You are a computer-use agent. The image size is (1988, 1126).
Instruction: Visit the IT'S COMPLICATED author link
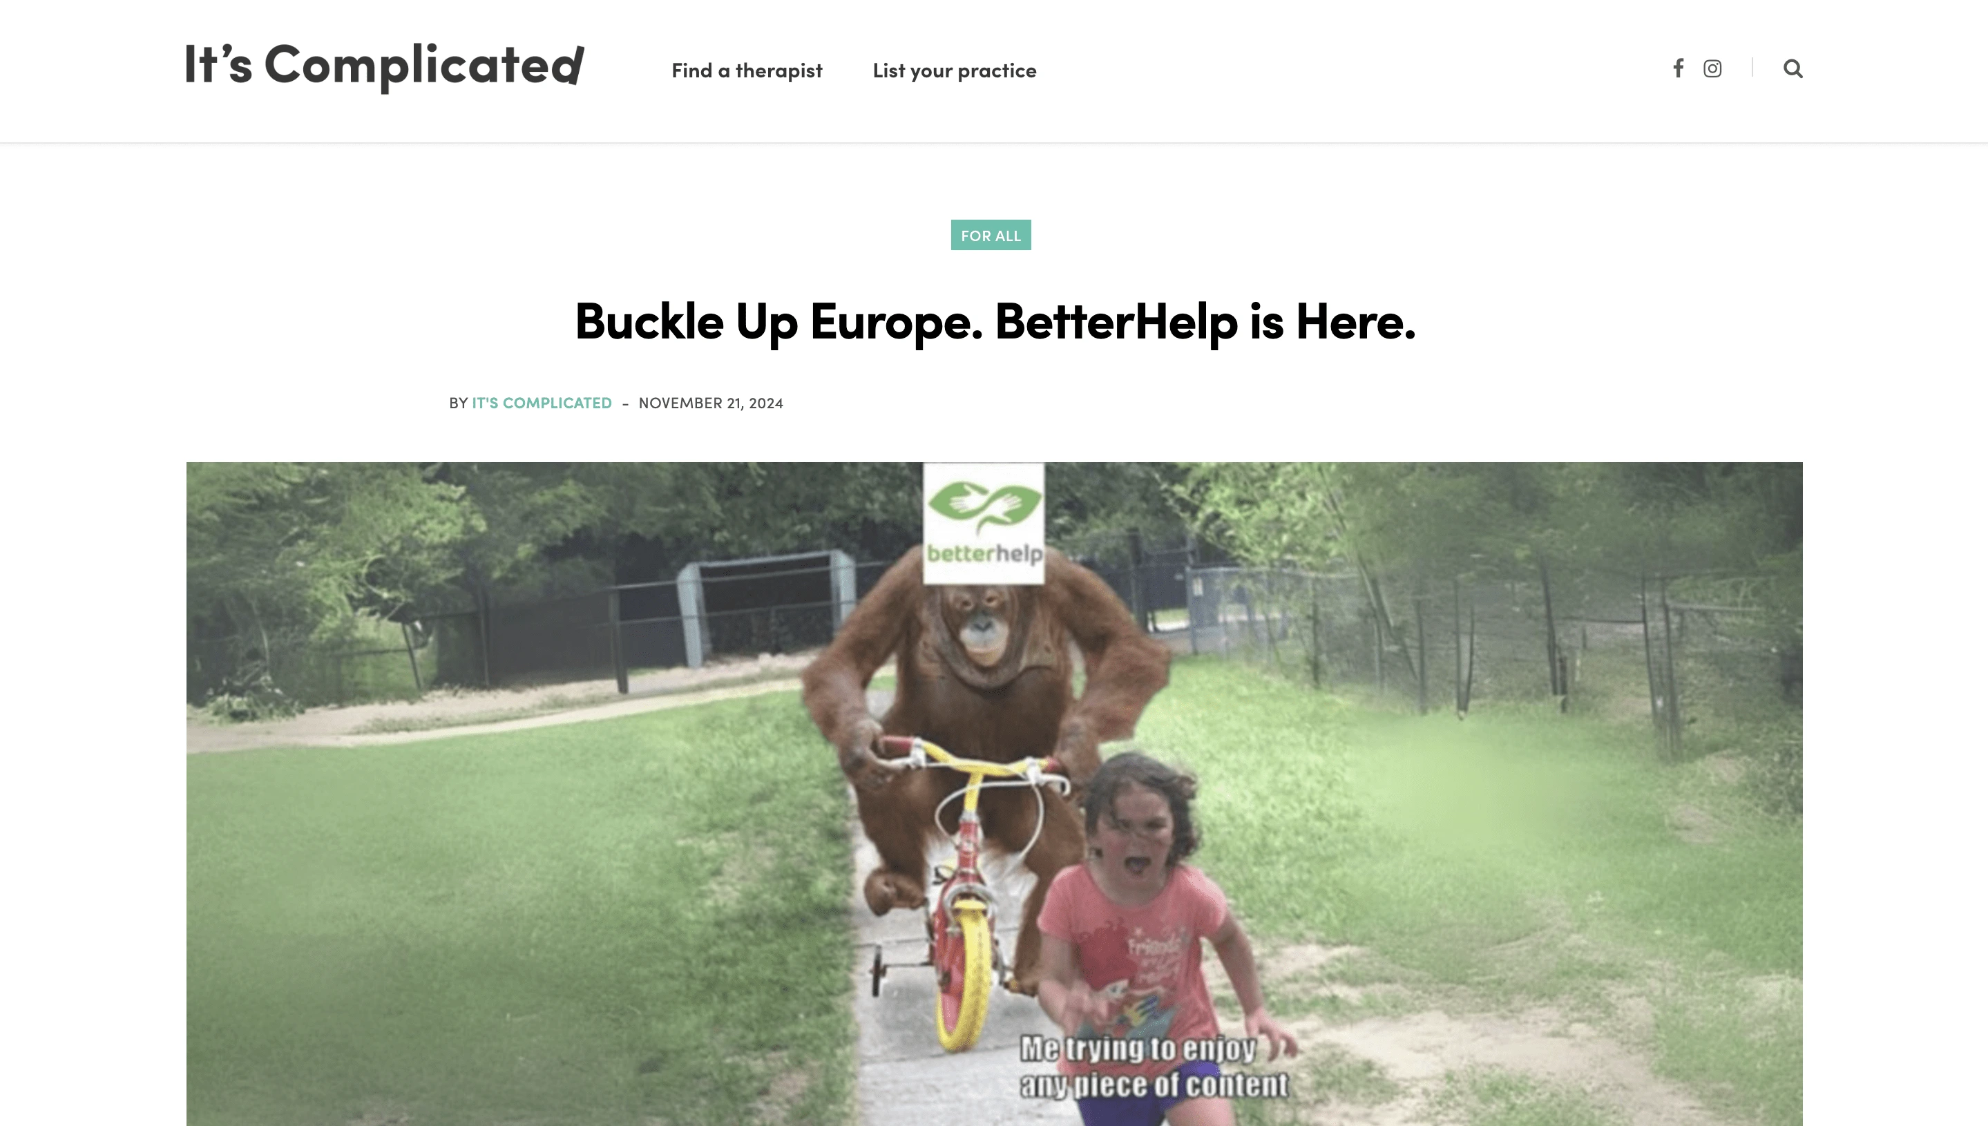click(542, 403)
